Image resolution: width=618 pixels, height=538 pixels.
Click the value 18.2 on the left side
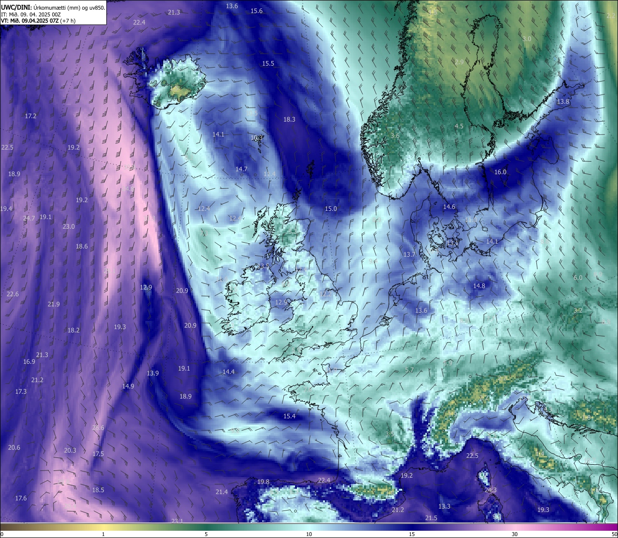(x=73, y=330)
